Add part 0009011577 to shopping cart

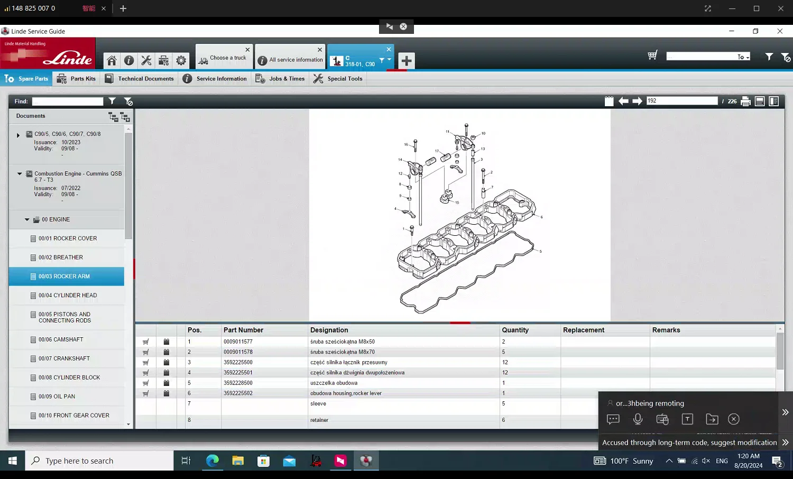pos(145,342)
